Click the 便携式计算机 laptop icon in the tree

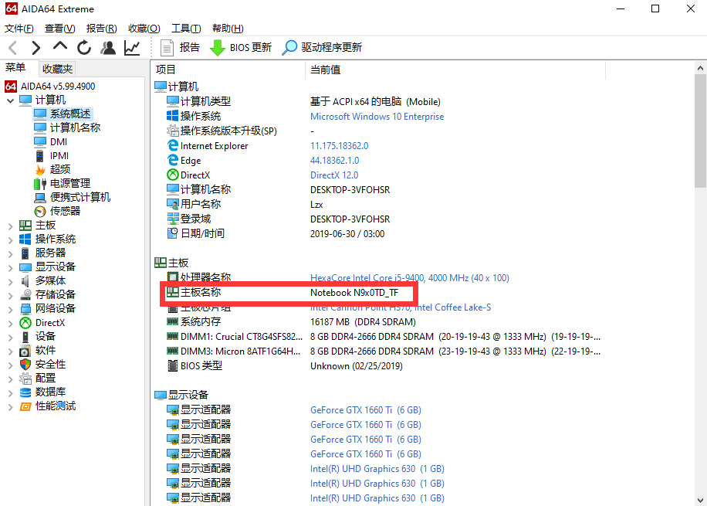(x=40, y=198)
